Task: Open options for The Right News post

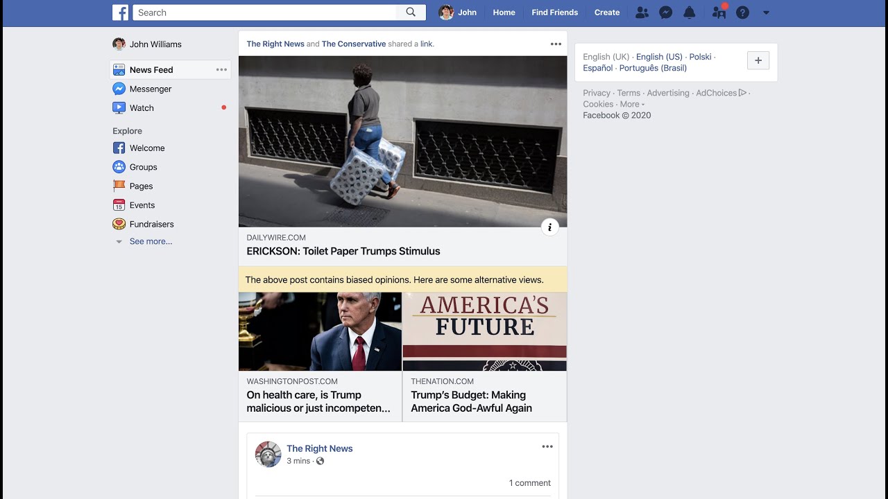Action: click(x=547, y=447)
